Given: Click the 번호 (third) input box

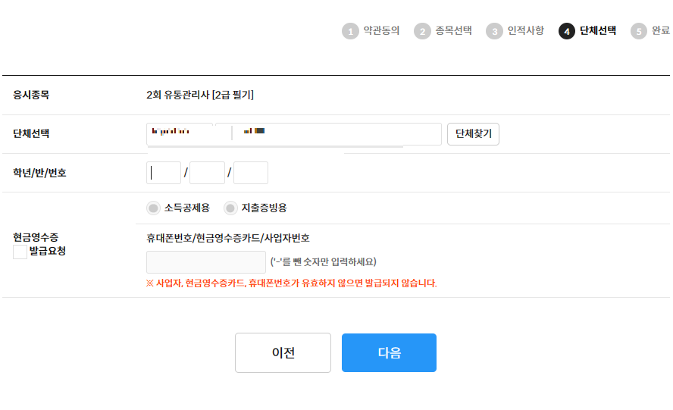Looking at the screenshot, I should tap(251, 173).
